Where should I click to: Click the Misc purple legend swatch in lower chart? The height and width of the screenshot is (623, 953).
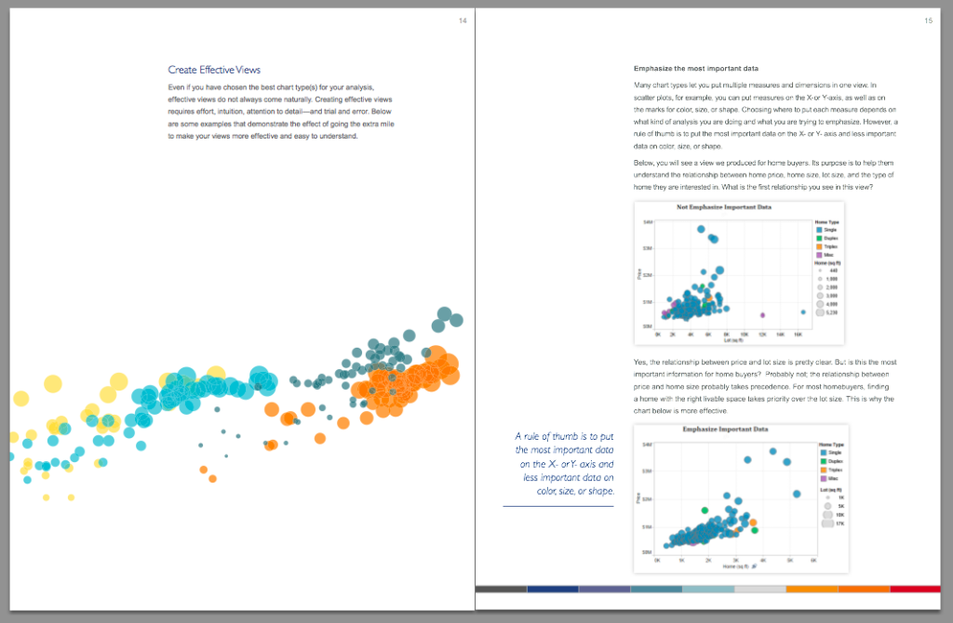824,479
